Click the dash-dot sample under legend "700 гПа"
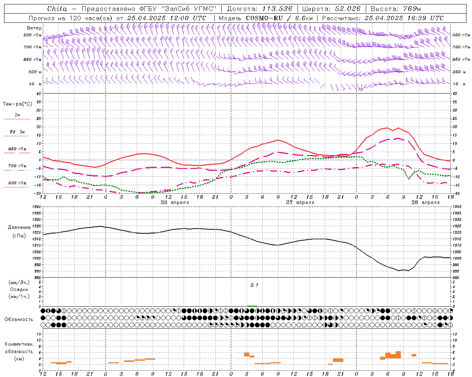Screen dimensions: 472x377 click(17, 170)
